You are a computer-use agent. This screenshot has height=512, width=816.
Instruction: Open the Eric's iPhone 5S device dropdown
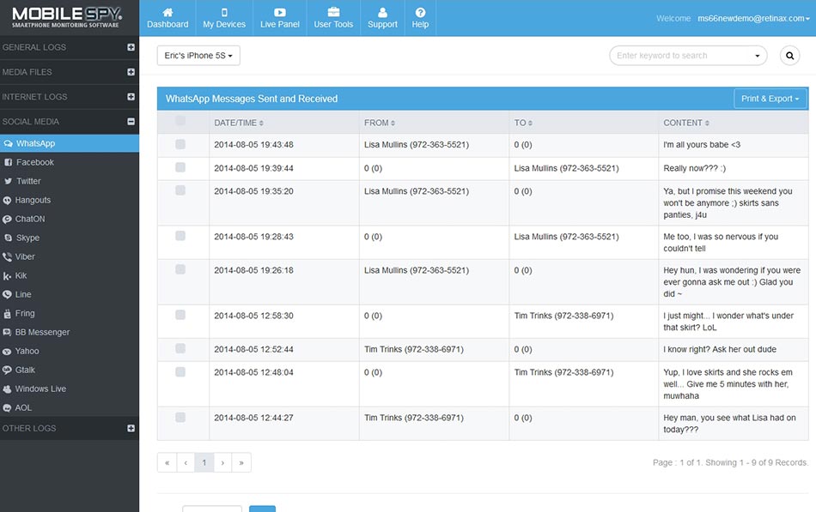click(x=198, y=56)
